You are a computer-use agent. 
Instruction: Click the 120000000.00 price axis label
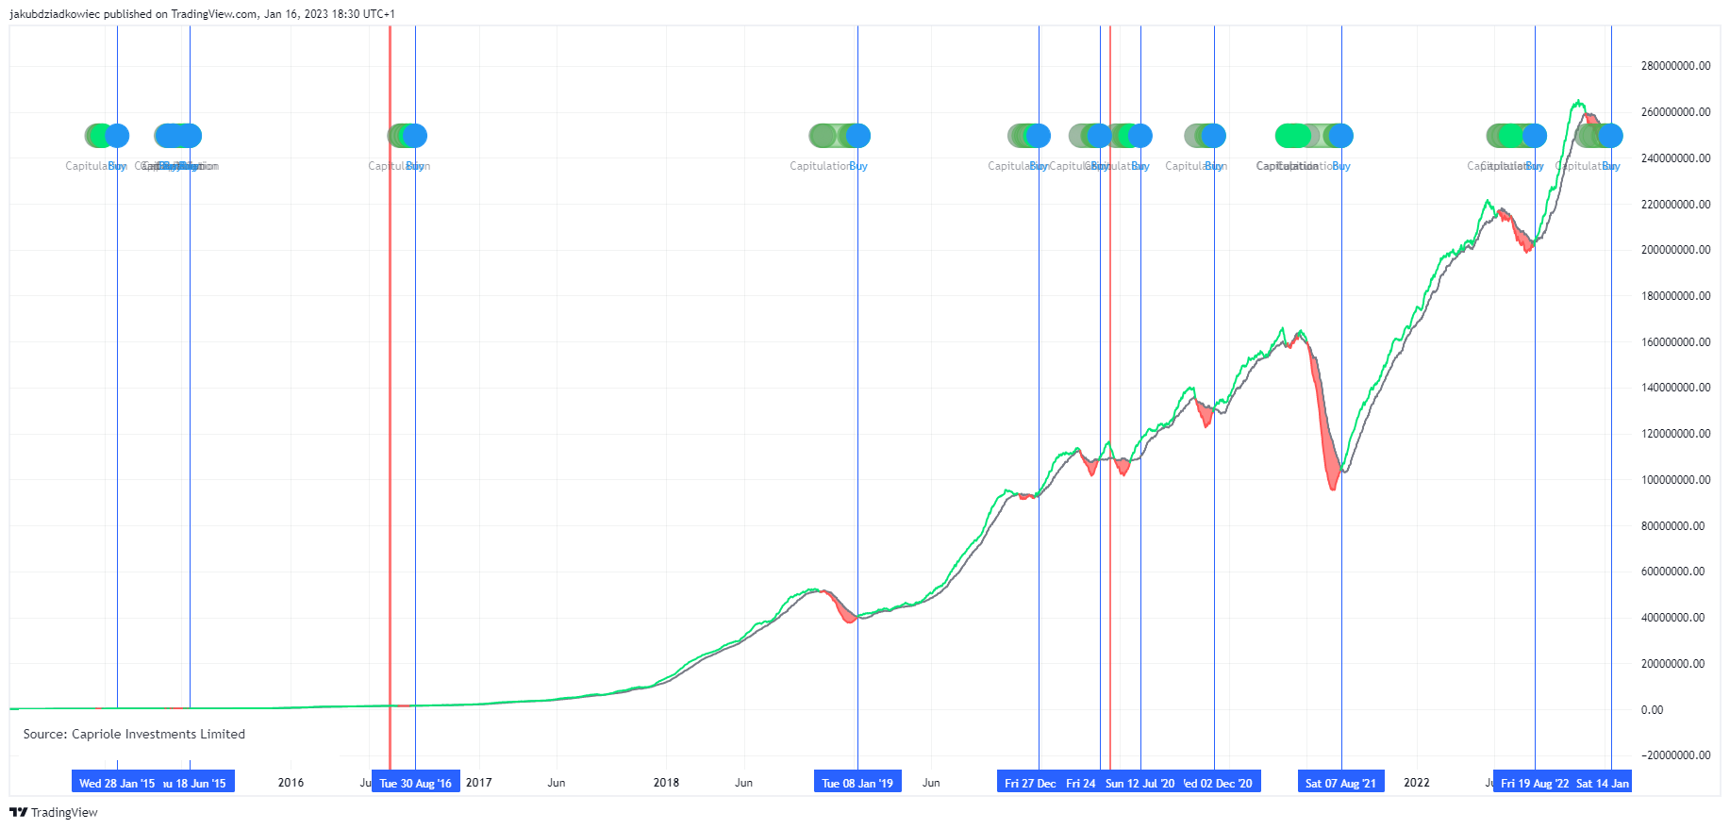(1675, 434)
